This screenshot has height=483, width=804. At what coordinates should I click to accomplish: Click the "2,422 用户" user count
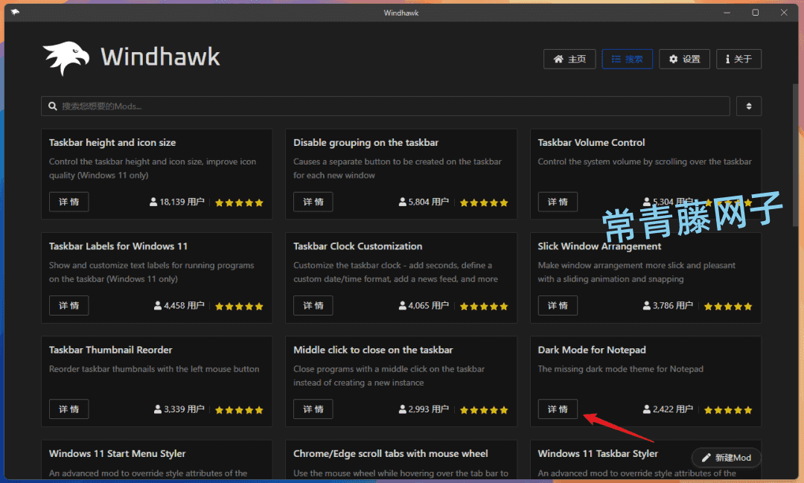click(668, 409)
